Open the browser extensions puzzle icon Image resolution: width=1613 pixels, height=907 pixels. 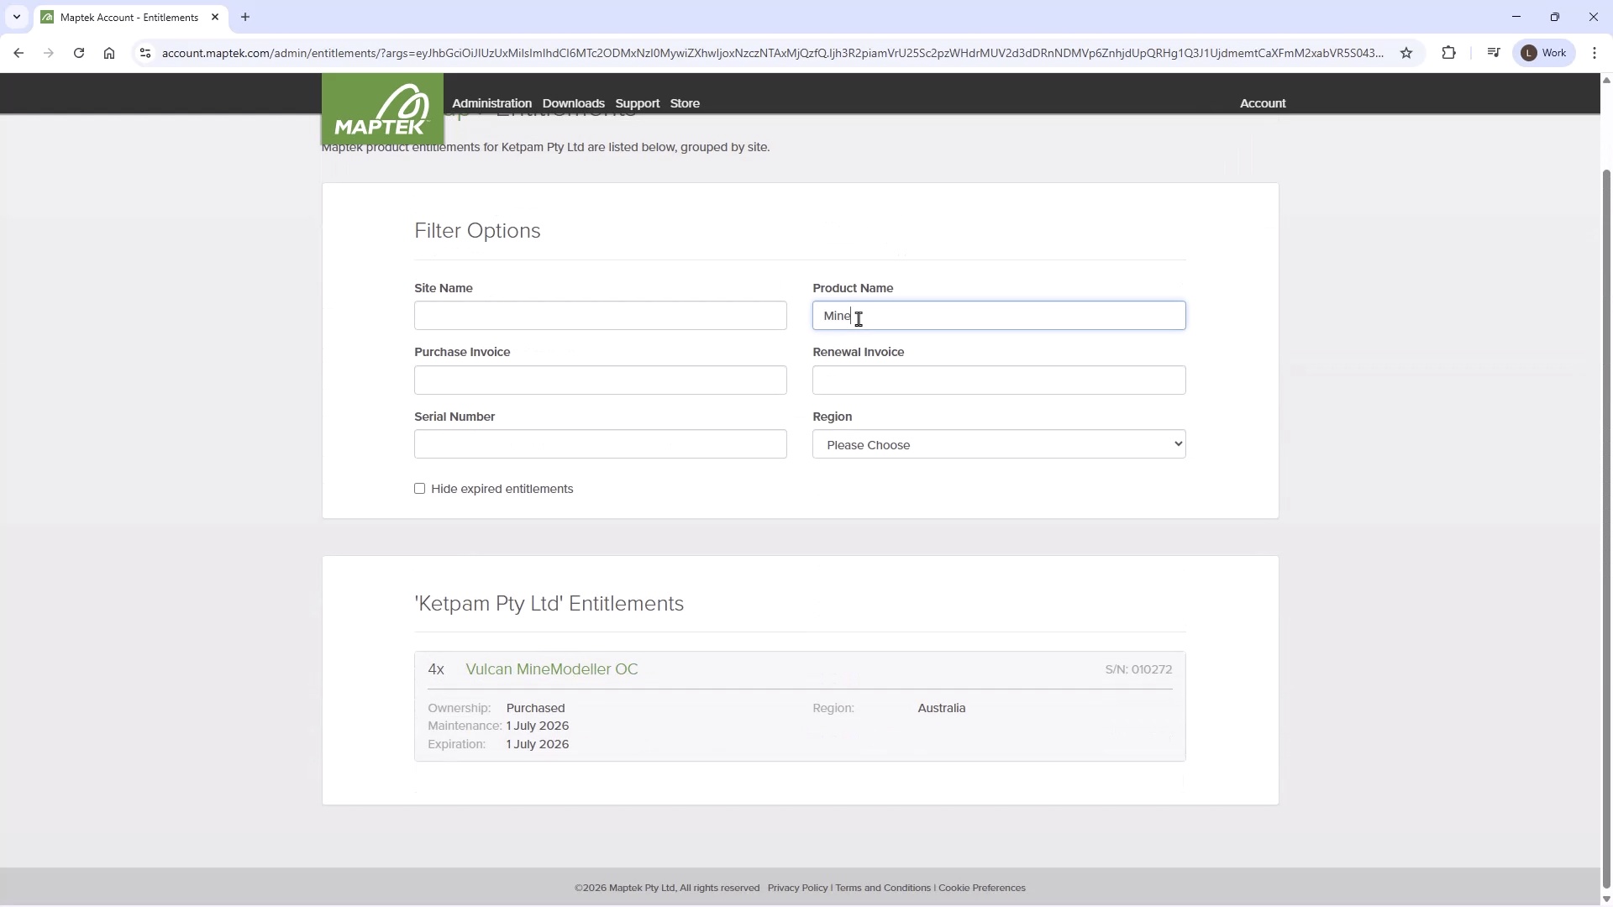click(1448, 53)
